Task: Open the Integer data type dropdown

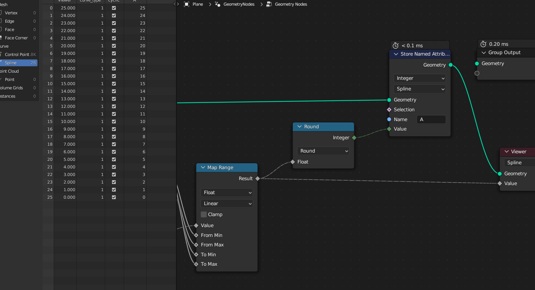Action: tap(420, 78)
